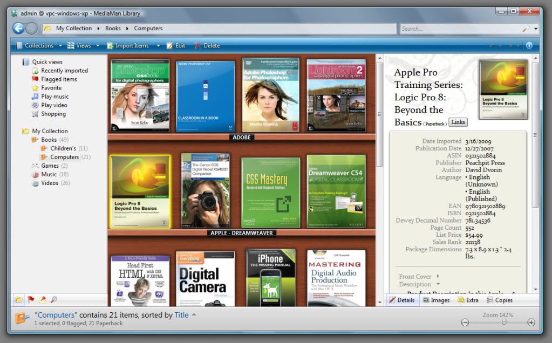The image size is (552, 343).
Task: Collapse the Description section
Action: pyautogui.click(x=438, y=284)
